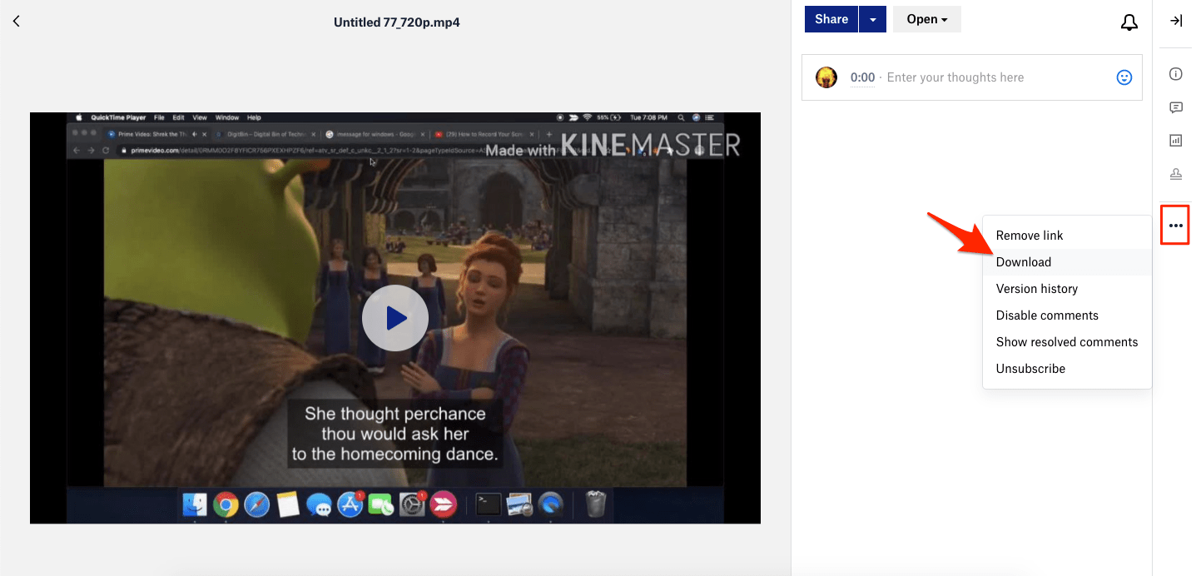Screen dimensions: 1196x576
Task: Open the file info icon
Action: [x=1176, y=74]
